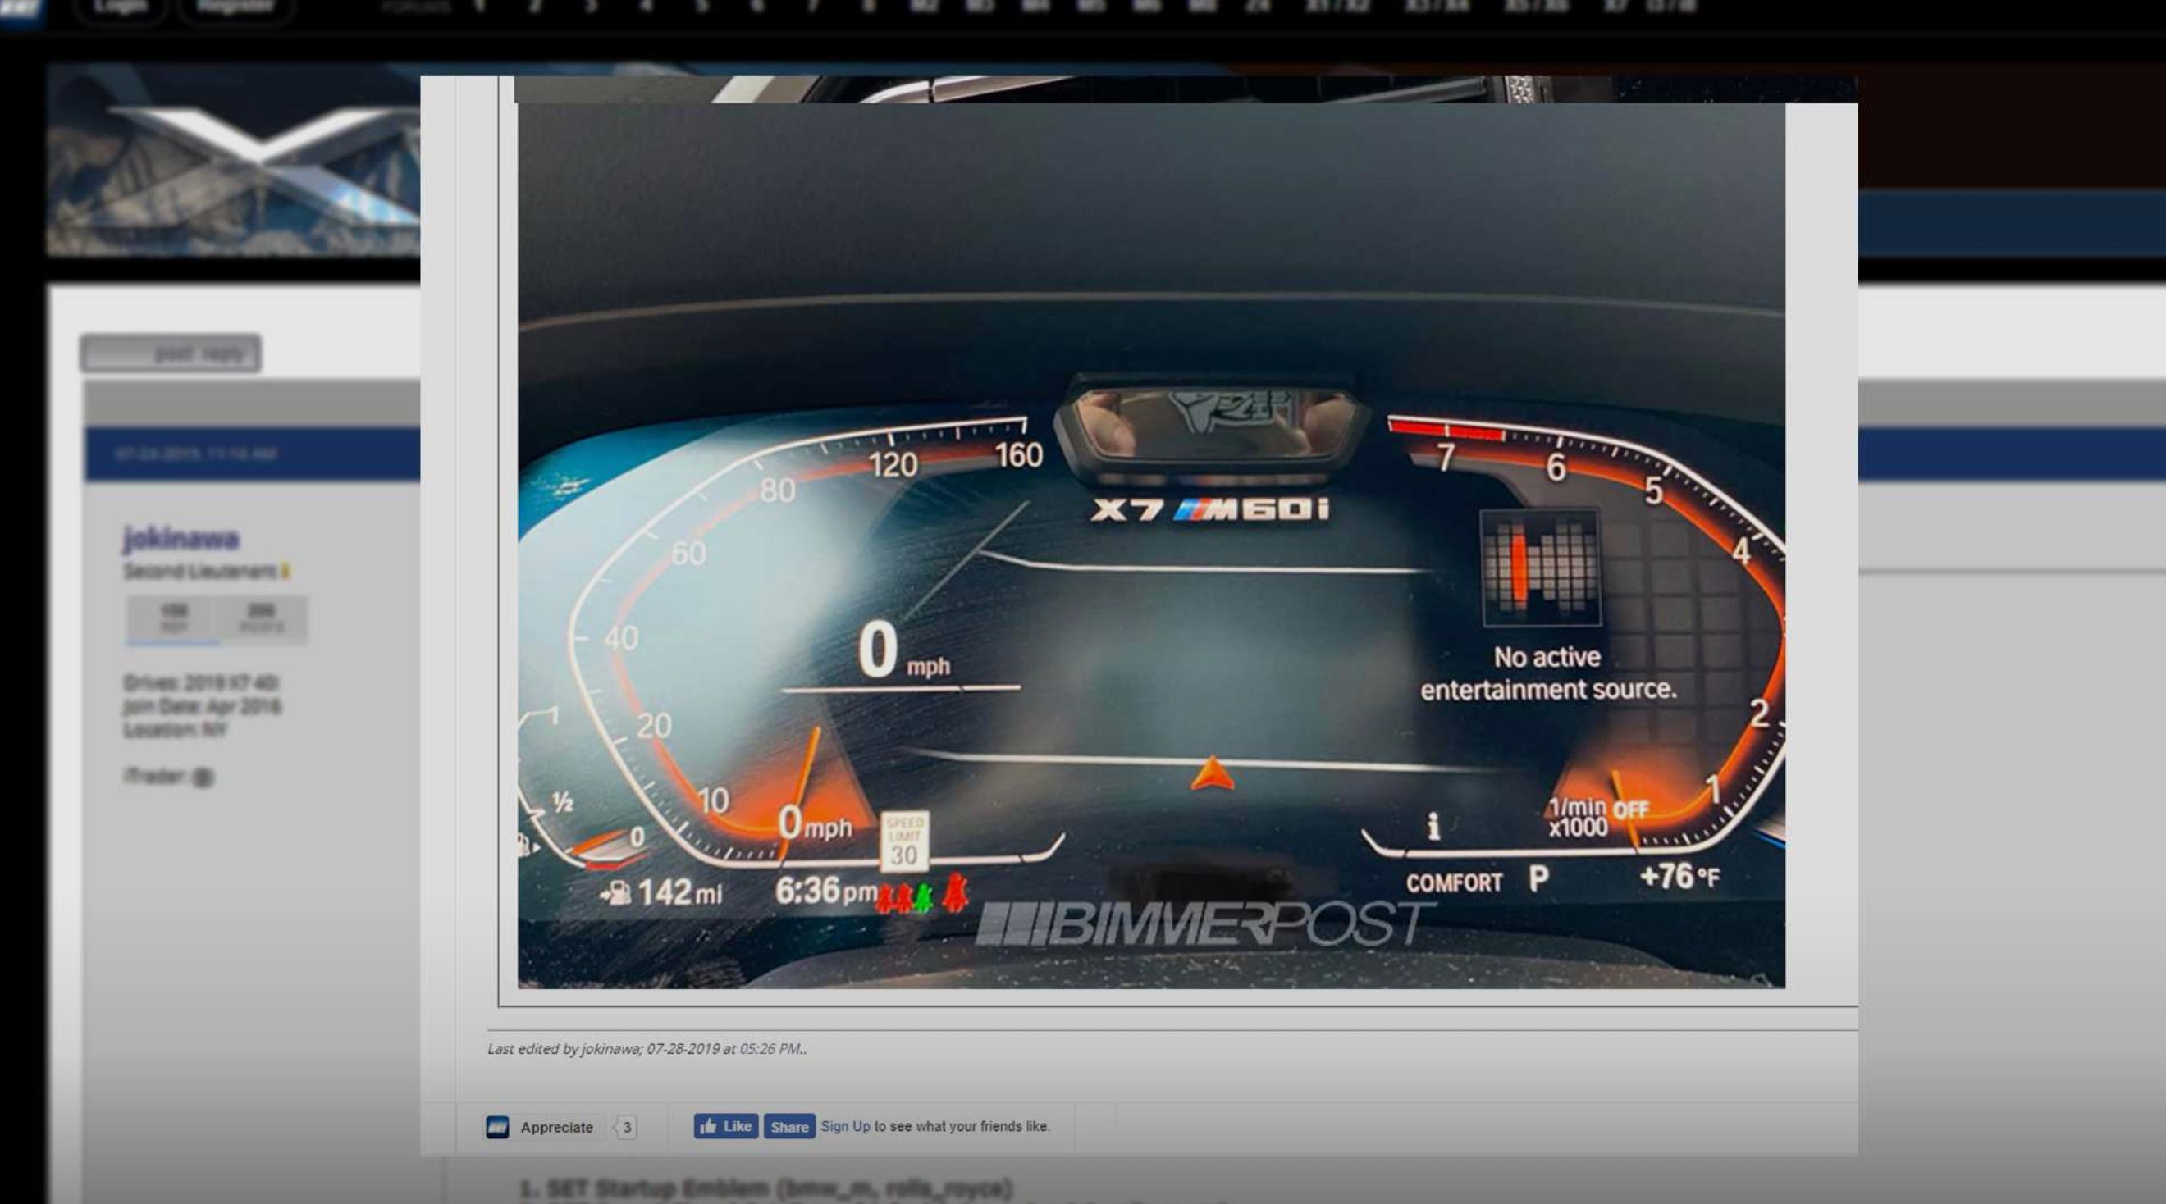Click the iTrader score link
2166x1204 pixels.
pos(203,778)
